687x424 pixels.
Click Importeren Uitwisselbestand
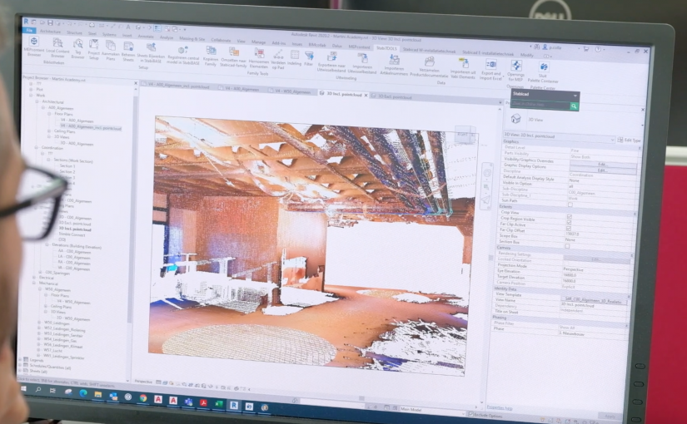[362, 63]
